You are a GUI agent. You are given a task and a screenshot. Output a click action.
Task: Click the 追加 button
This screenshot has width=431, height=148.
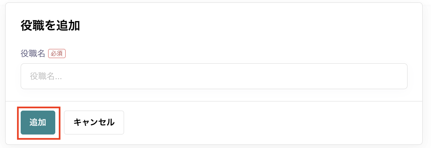pyautogui.click(x=38, y=123)
